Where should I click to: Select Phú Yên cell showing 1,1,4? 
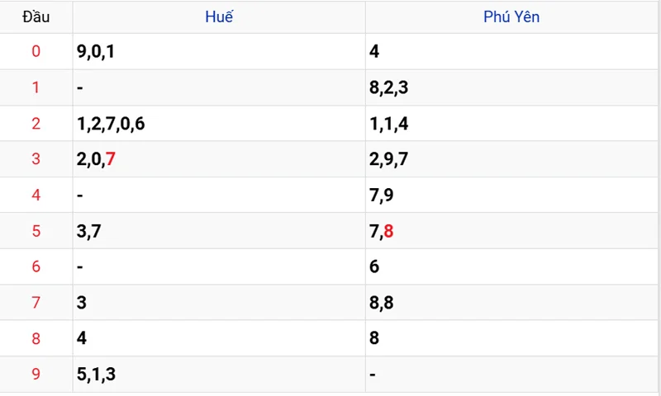coord(511,123)
